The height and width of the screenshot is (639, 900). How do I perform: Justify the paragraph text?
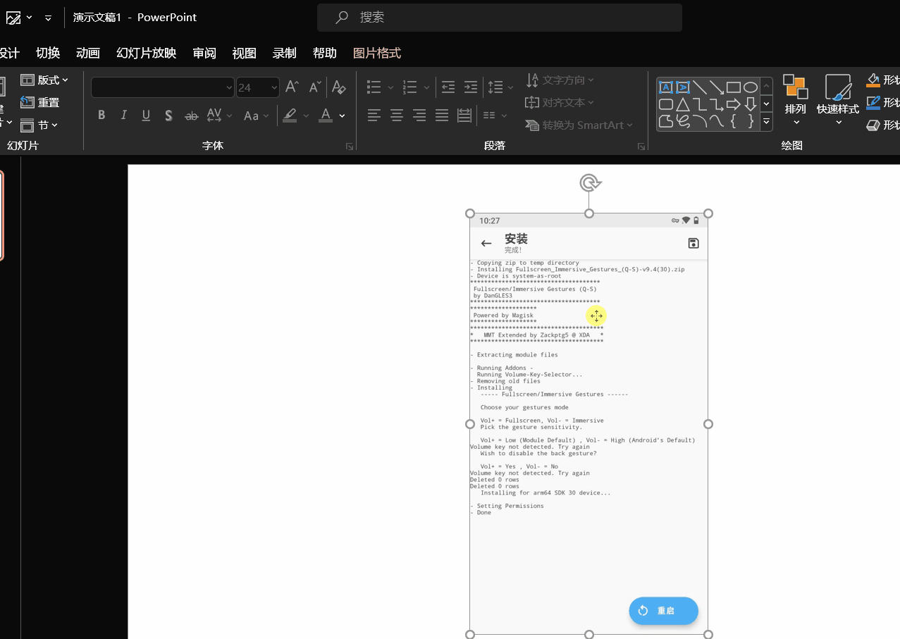[442, 116]
